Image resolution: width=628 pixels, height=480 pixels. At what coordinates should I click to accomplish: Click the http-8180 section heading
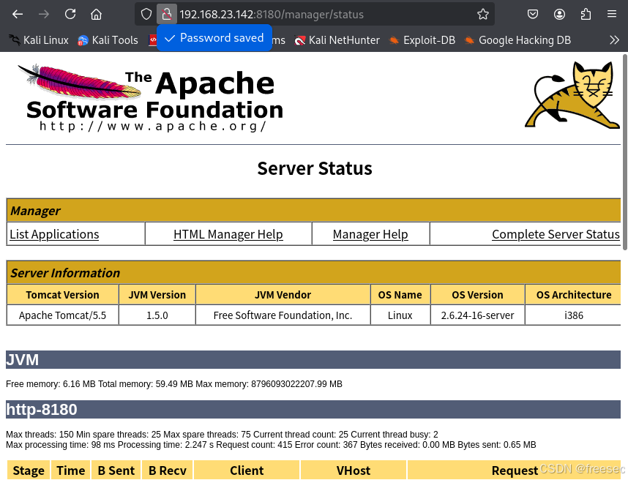[313, 409]
